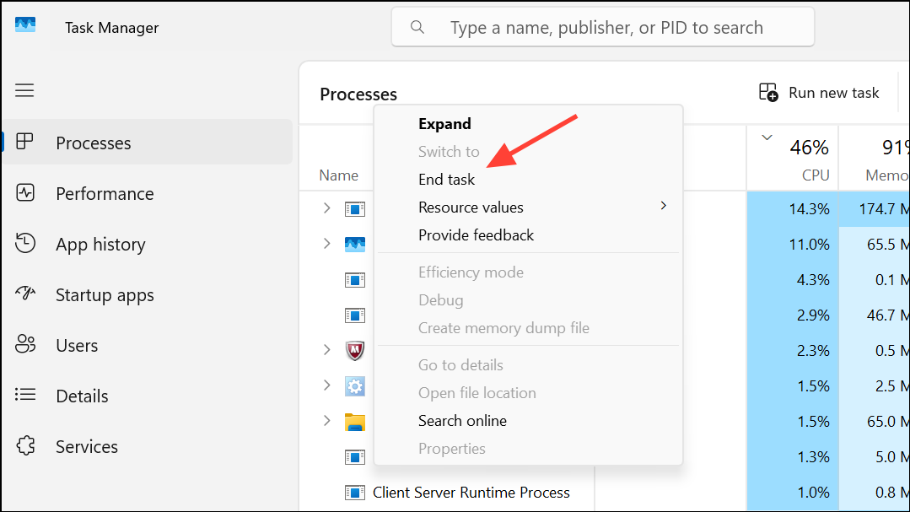Open the Users page
The image size is (910, 512).
(148, 345)
